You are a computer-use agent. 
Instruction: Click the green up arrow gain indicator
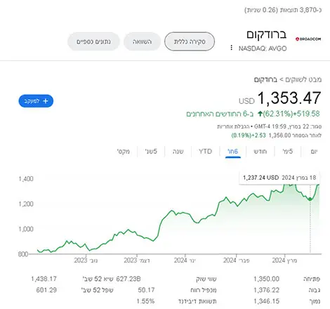click(260, 114)
